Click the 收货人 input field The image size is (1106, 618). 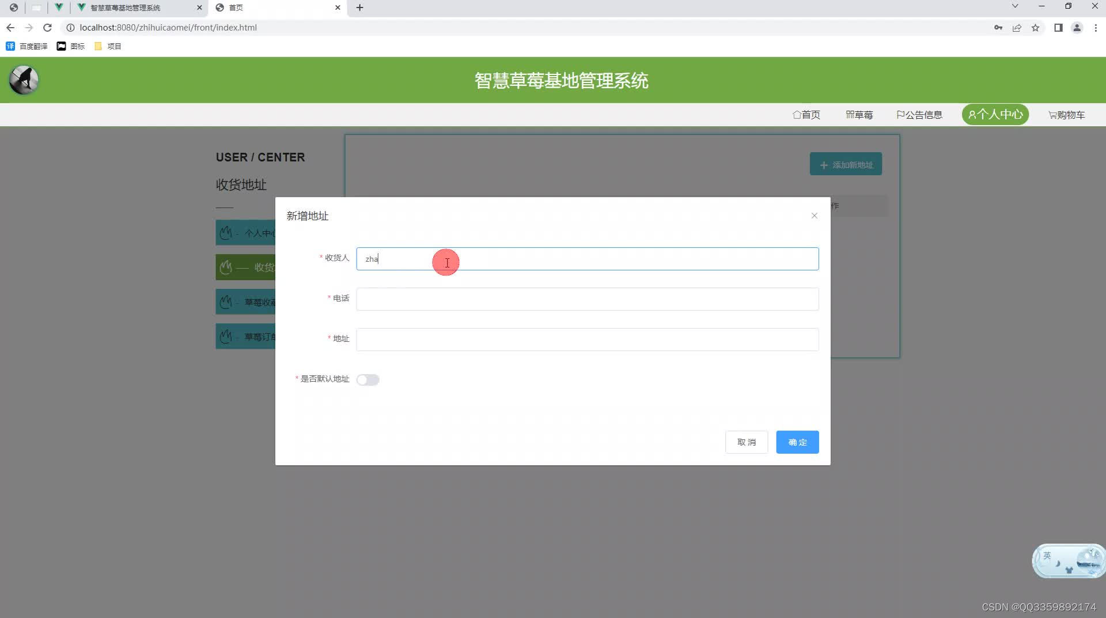point(587,259)
